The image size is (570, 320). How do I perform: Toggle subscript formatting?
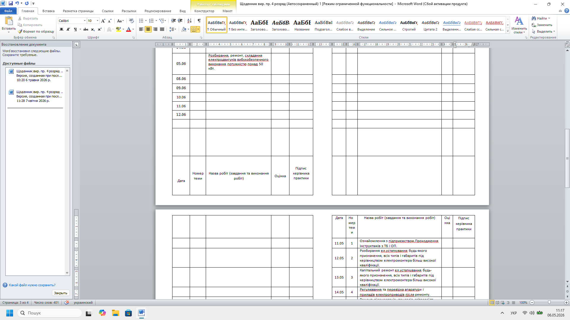click(93, 29)
